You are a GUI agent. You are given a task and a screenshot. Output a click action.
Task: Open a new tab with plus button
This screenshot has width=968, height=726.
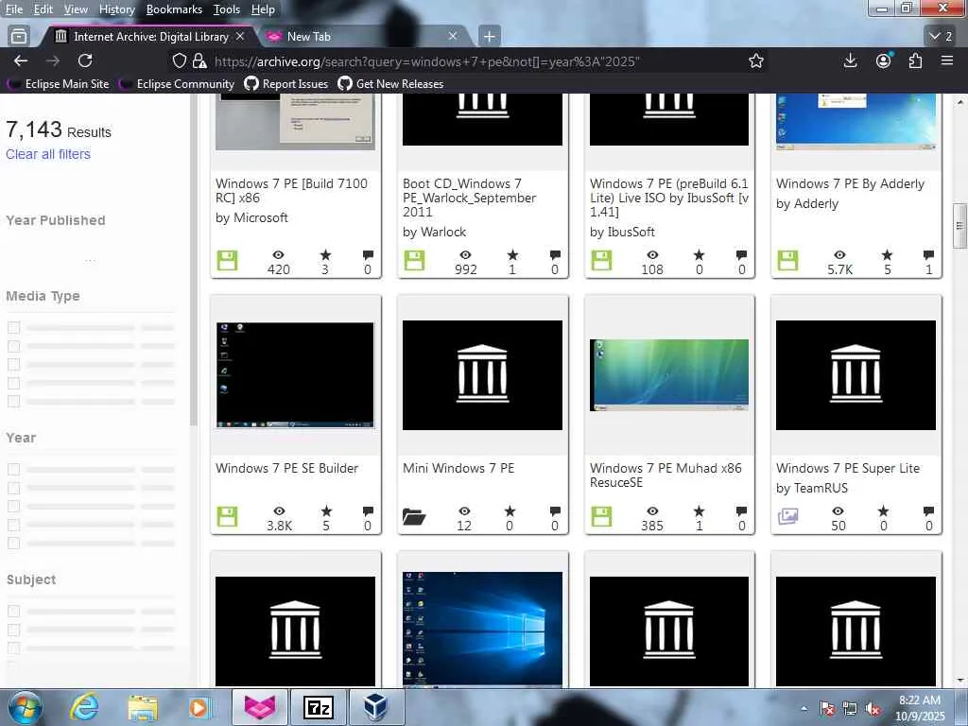pos(489,37)
